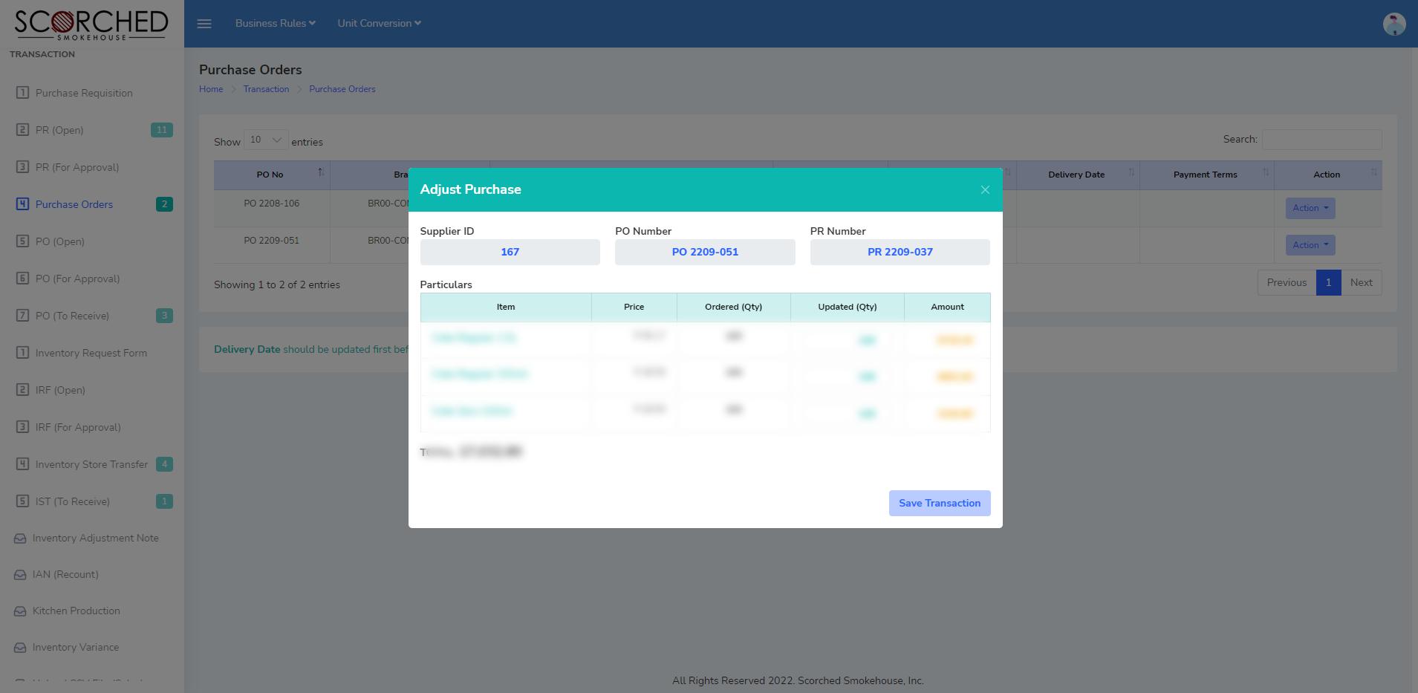Image resolution: width=1418 pixels, height=693 pixels.
Task: Sort by PO No column arrows
Action: coord(321,172)
